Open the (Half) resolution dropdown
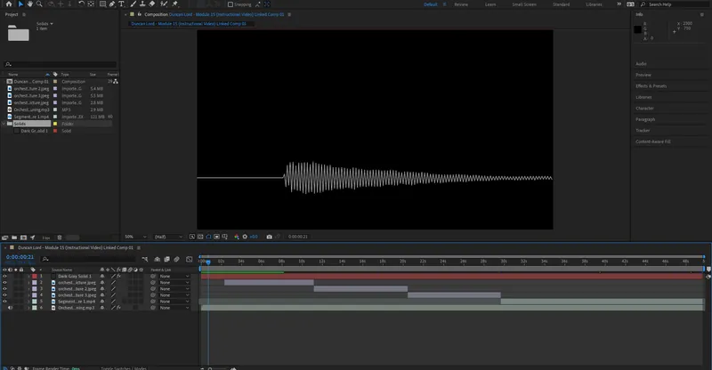The image size is (712, 370). point(168,237)
